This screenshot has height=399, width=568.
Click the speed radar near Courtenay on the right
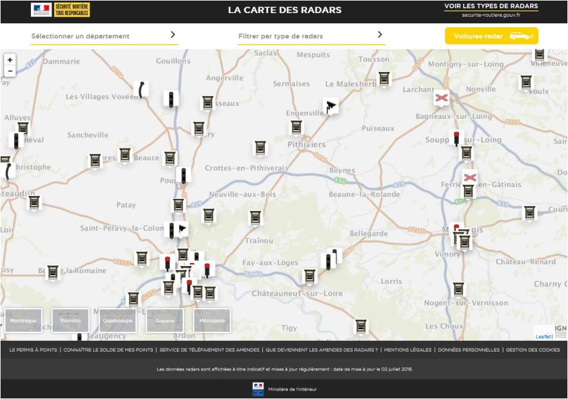coord(530,213)
